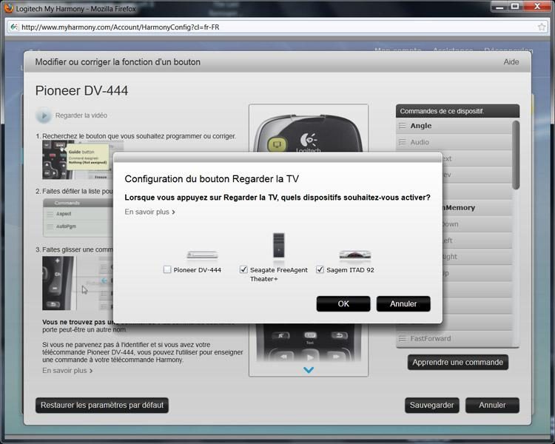Select the FastForward command

click(454, 338)
